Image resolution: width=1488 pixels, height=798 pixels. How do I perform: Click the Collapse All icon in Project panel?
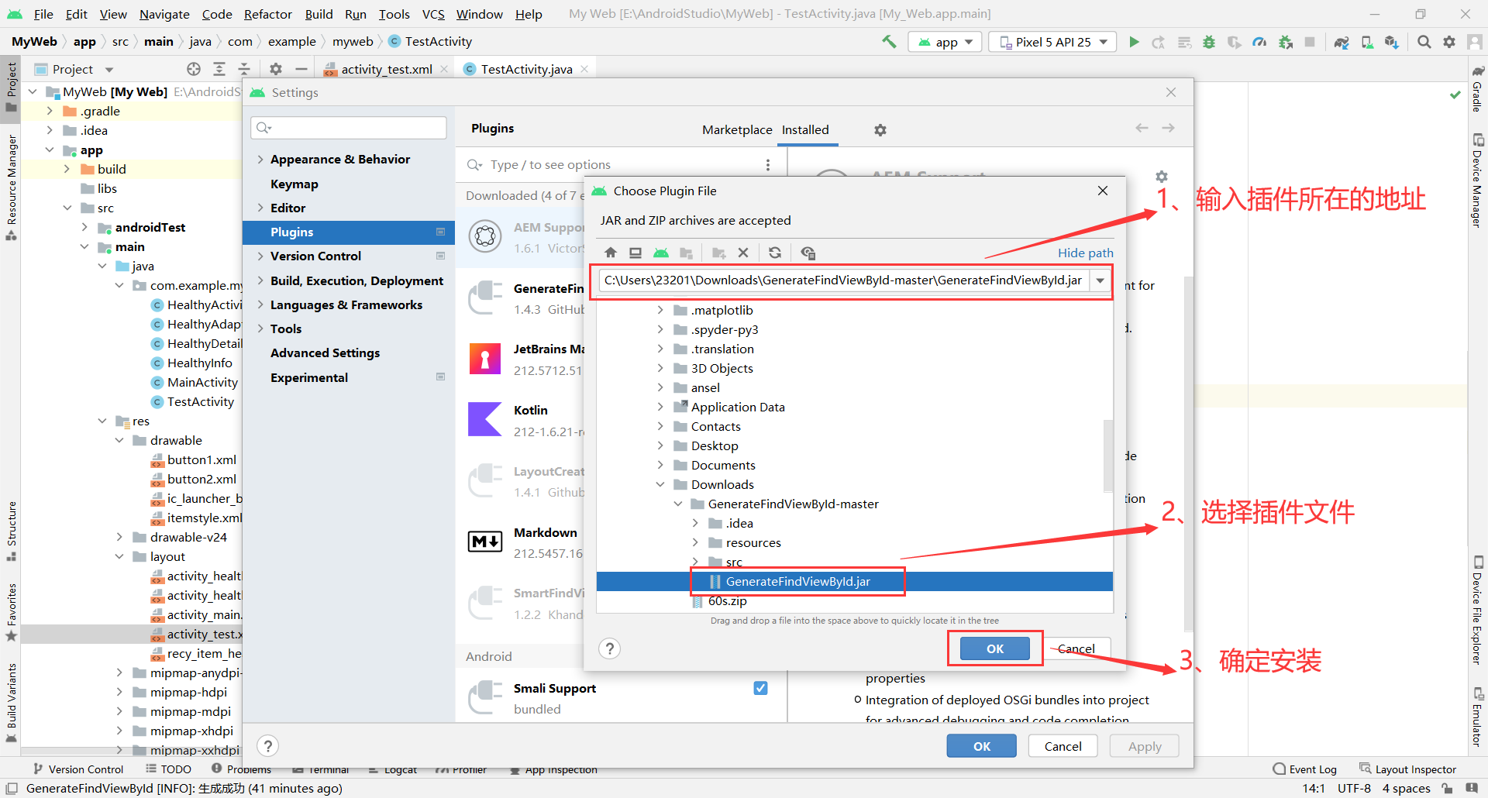point(244,69)
